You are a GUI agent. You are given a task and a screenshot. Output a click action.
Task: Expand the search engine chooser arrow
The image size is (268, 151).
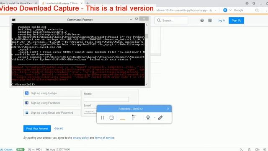click(x=230, y=10)
